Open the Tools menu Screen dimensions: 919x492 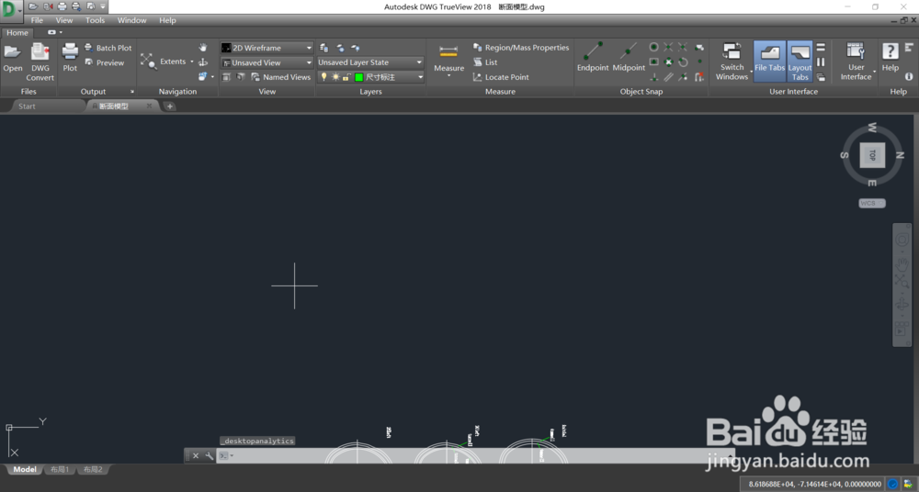[95, 20]
